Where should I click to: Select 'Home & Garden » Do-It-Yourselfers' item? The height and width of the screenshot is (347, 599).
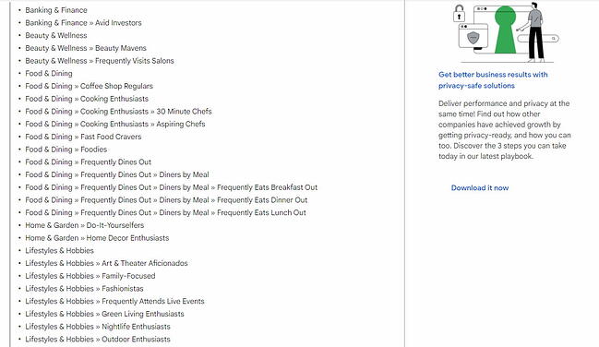(84, 225)
